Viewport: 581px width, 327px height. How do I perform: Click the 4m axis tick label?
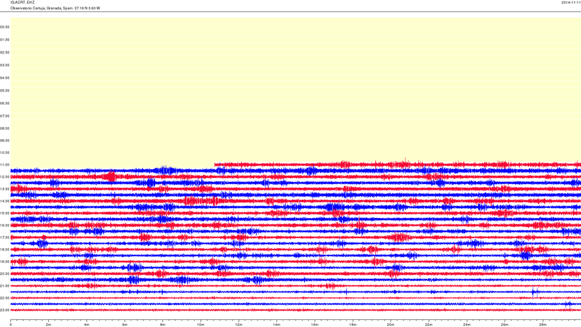point(87,325)
